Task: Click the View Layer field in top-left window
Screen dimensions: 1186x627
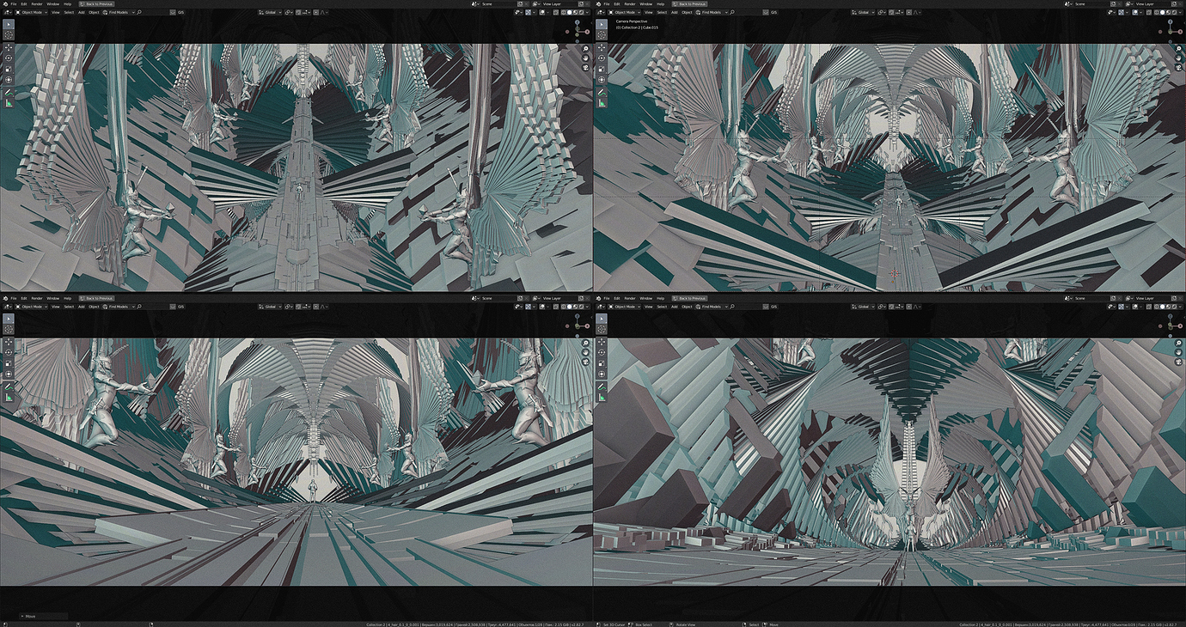Action: click(x=559, y=3)
